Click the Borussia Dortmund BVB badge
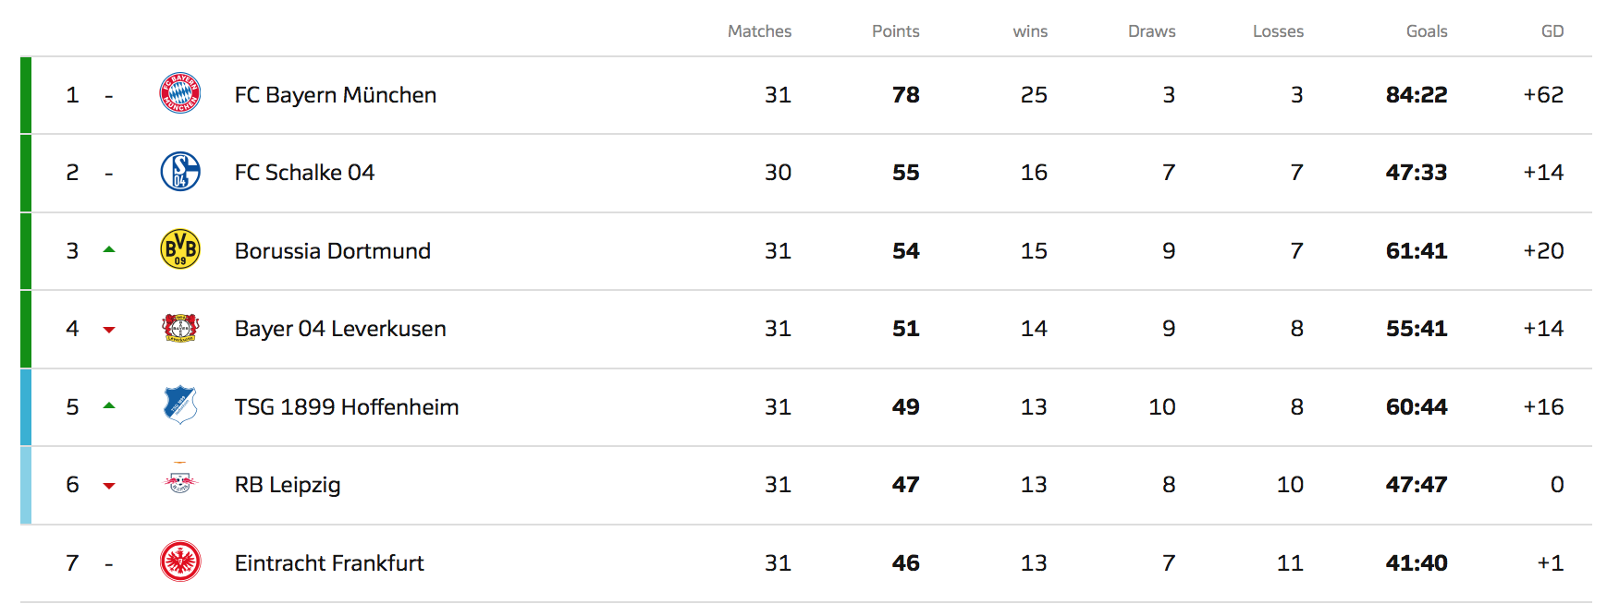 (180, 249)
